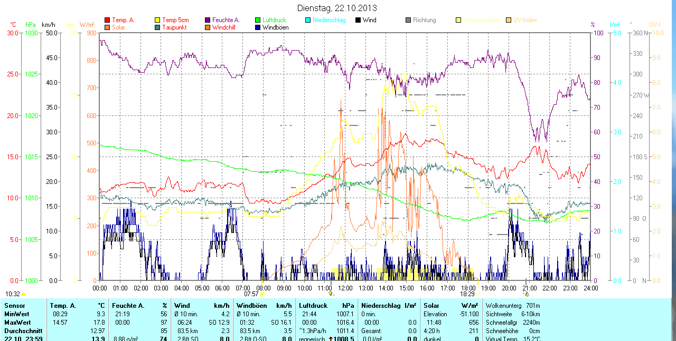
Task: Click the sunrise sun icon beside 07:57
Action: click(x=262, y=294)
